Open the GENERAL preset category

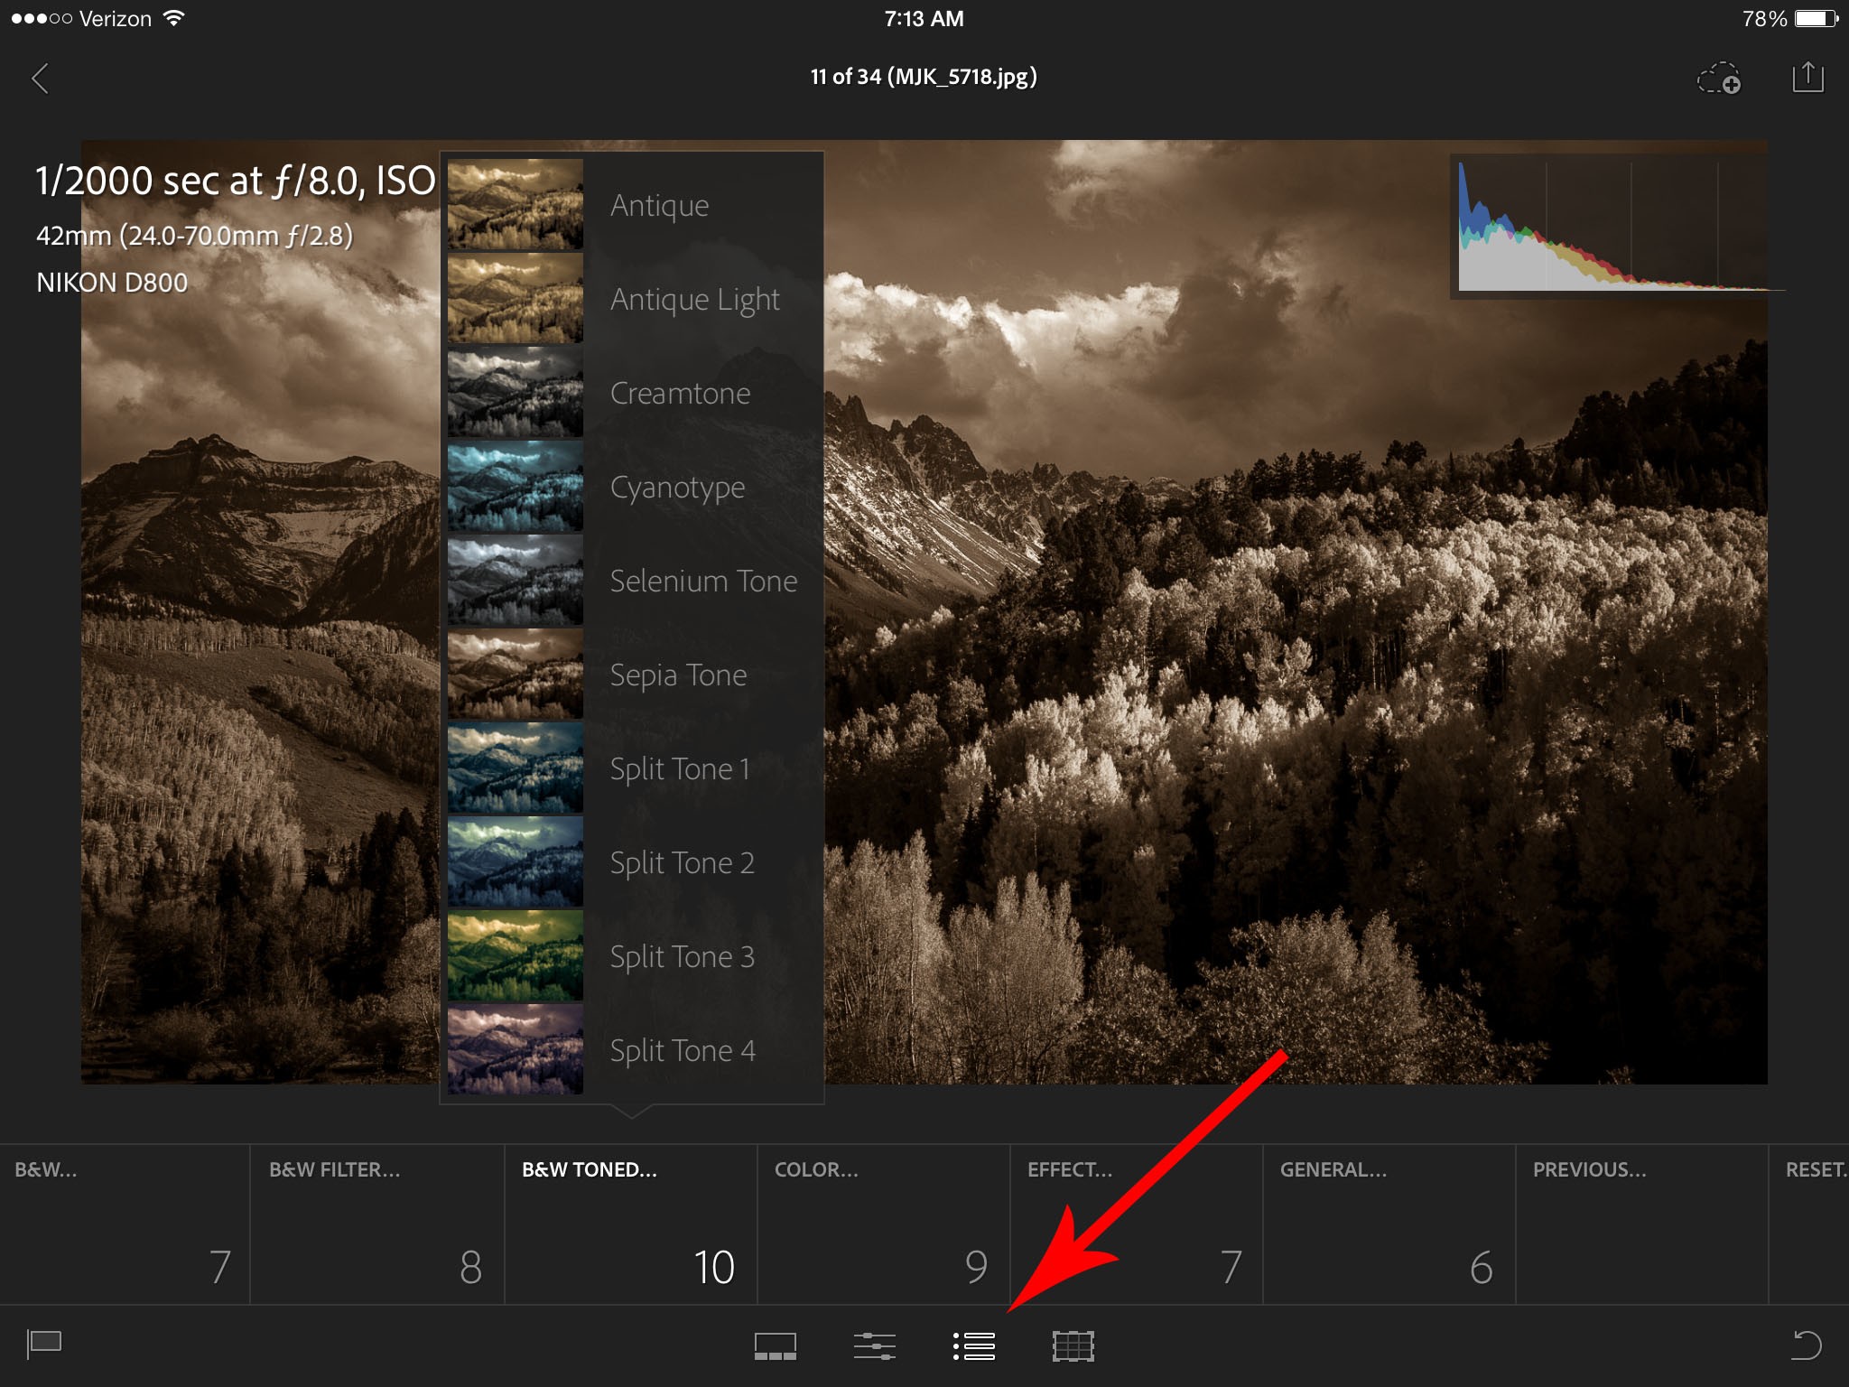[1389, 1224]
